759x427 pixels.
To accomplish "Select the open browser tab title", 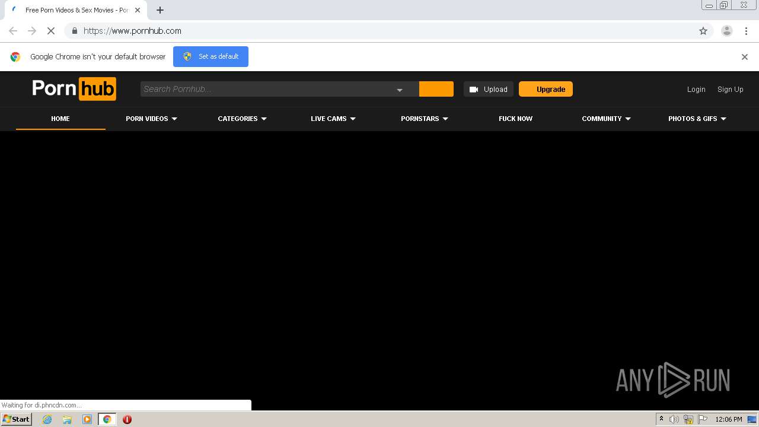I will pos(77,10).
